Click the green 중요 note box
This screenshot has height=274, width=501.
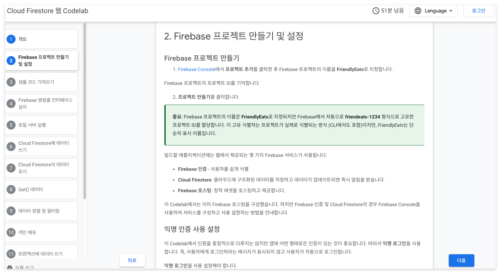click(x=294, y=125)
